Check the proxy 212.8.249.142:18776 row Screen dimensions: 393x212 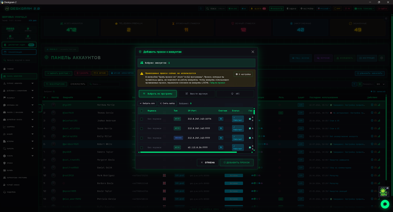coord(142,119)
